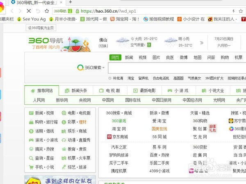246x184 pixels.
Task: Click the green lock icon in the address bar
Action: (77, 11)
